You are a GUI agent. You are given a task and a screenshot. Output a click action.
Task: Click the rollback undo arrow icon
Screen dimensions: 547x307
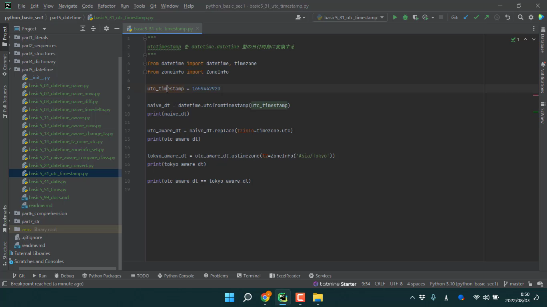click(x=507, y=18)
